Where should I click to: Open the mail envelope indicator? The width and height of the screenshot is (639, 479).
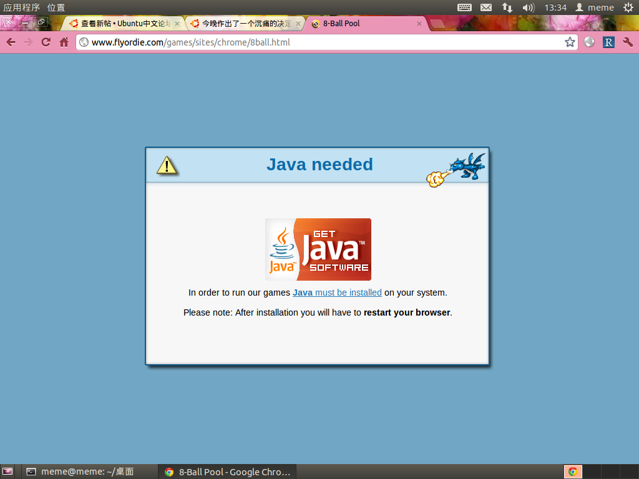(x=485, y=7)
